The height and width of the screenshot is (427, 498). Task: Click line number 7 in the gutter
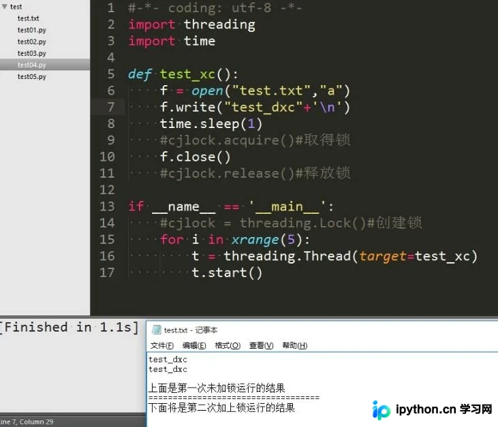click(111, 107)
